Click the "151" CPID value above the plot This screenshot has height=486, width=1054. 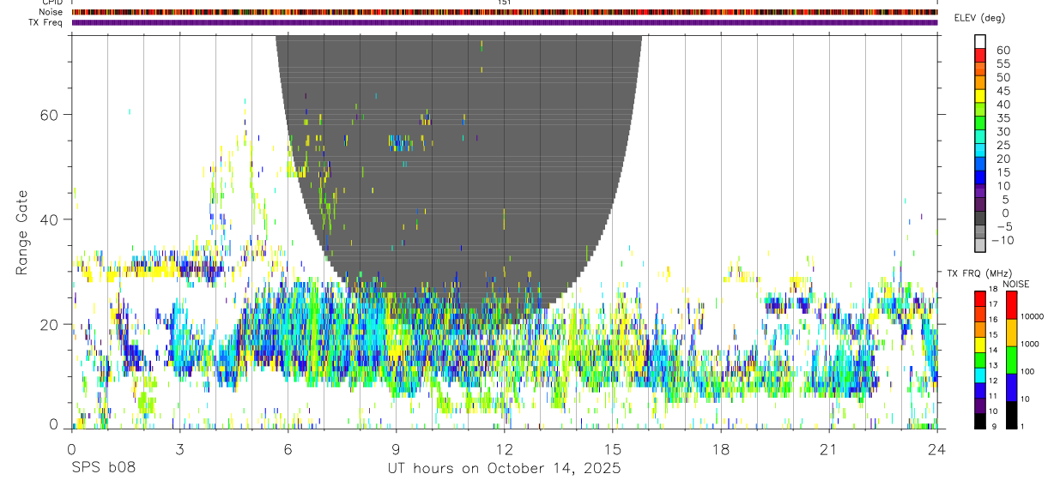pyautogui.click(x=504, y=3)
